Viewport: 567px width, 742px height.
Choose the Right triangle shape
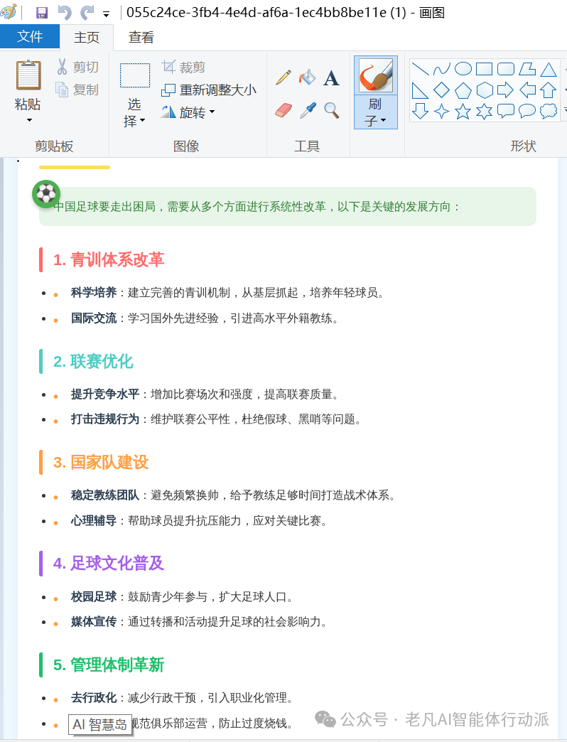(x=420, y=90)
